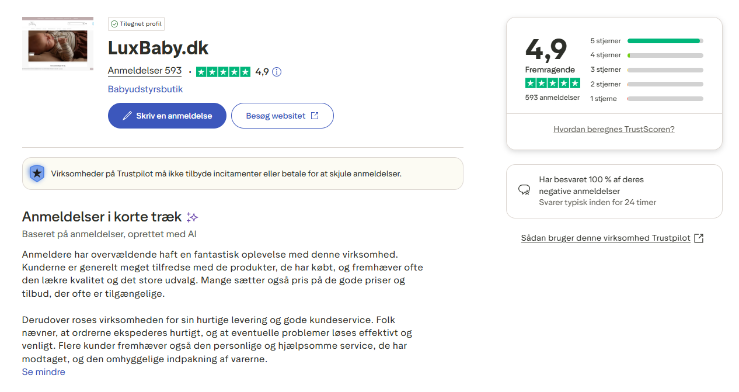Click the green header star rating
Viewport: 739px width, 392px height.
point(223,72)
